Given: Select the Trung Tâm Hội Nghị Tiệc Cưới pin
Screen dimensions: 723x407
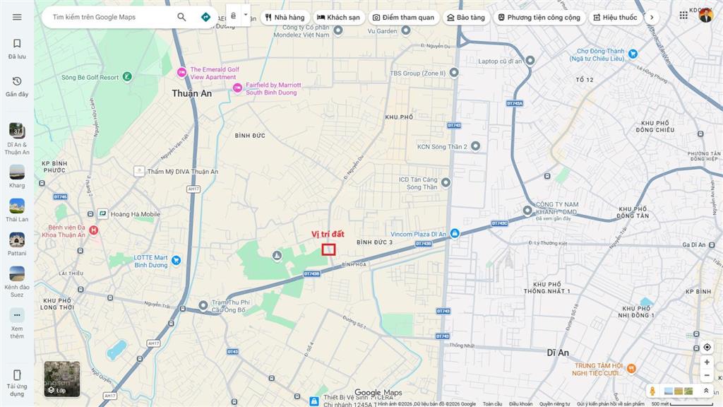Looking at the screenshot, I should [x=631, y=369].
